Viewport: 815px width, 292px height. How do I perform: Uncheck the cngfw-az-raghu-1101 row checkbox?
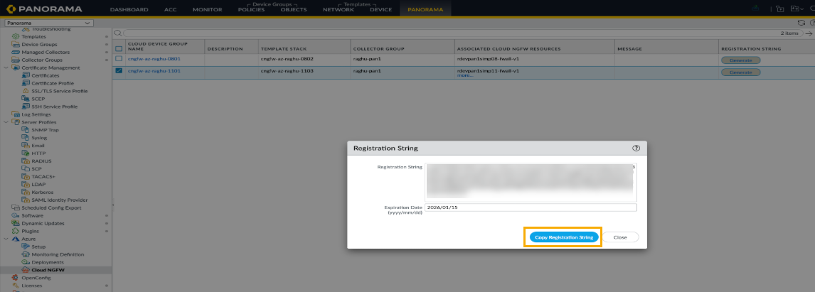[119, 71]
